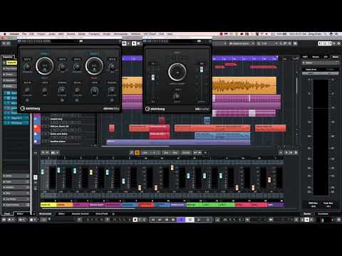This screenshot has width=342, height=256.
Task: Click the right vertical slider in second plugin
Action: coord(202,70)
